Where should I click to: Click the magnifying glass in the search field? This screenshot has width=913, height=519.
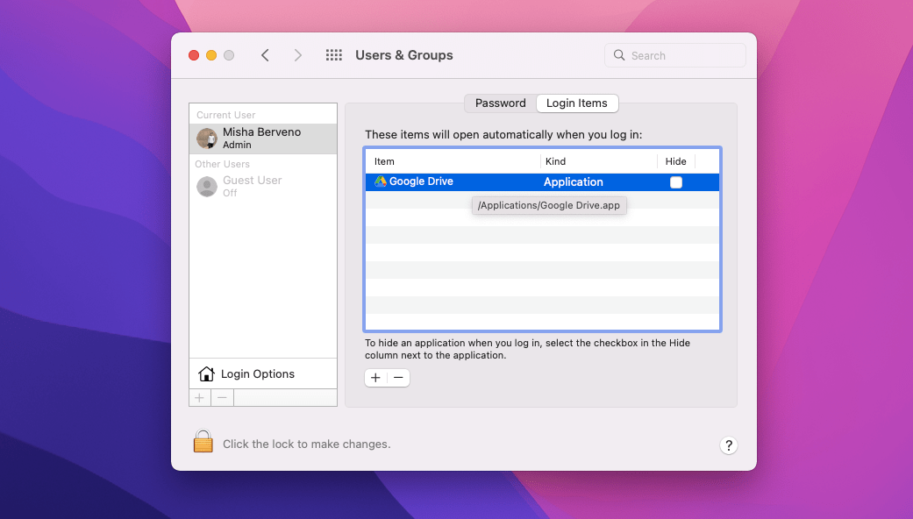(620, 55)
